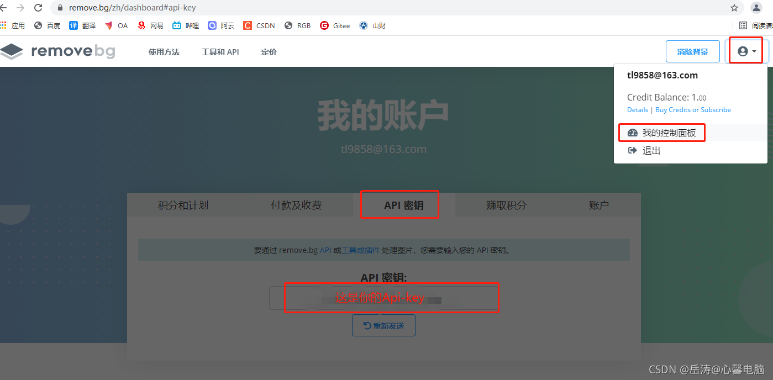
Task: Open the RGB bookmark
Action: pos(297,25)
